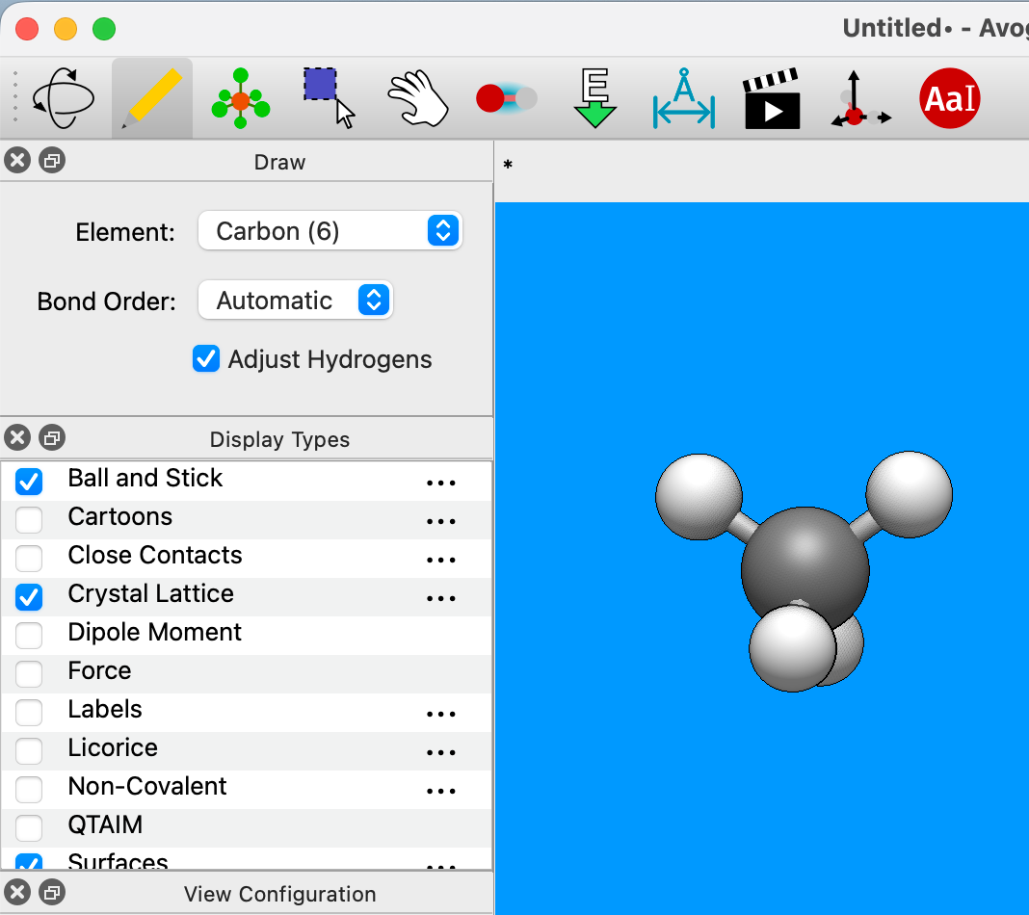Float the Display Types panel
1029x915 pixels.
[x=52, y=438]
